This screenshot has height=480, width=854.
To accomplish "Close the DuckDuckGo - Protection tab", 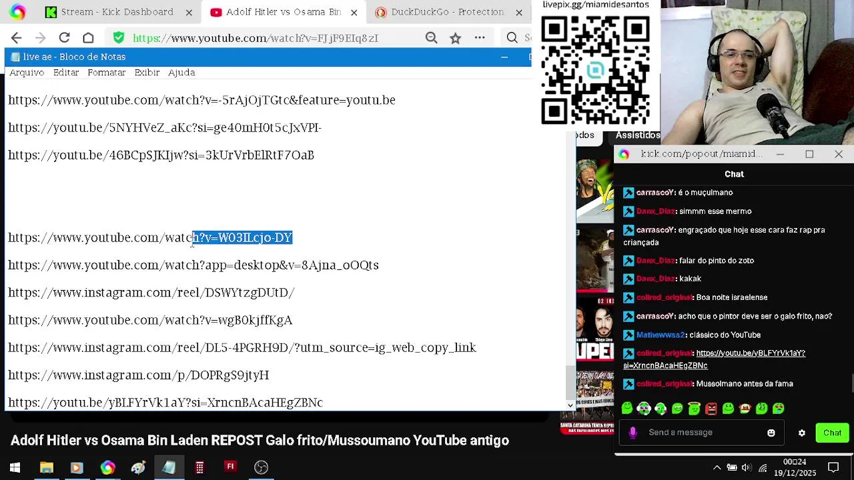I will (x=519, y=12).
